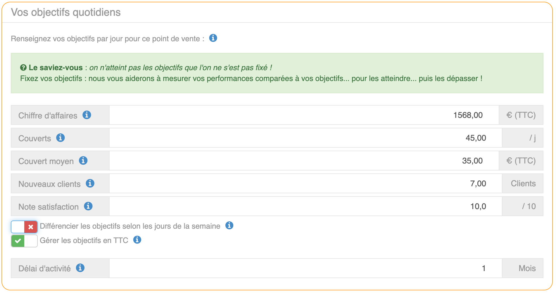Click the Nouveaux clients input field
The image size is (556, 293).
pos(305,183)
